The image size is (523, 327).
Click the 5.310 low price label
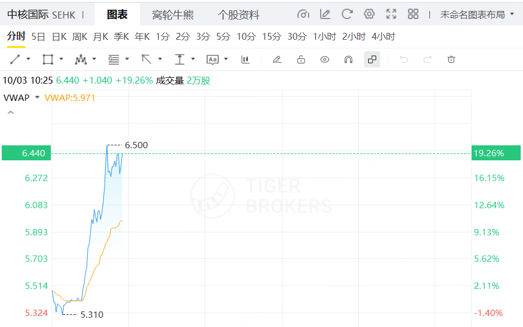pos(92,314)
